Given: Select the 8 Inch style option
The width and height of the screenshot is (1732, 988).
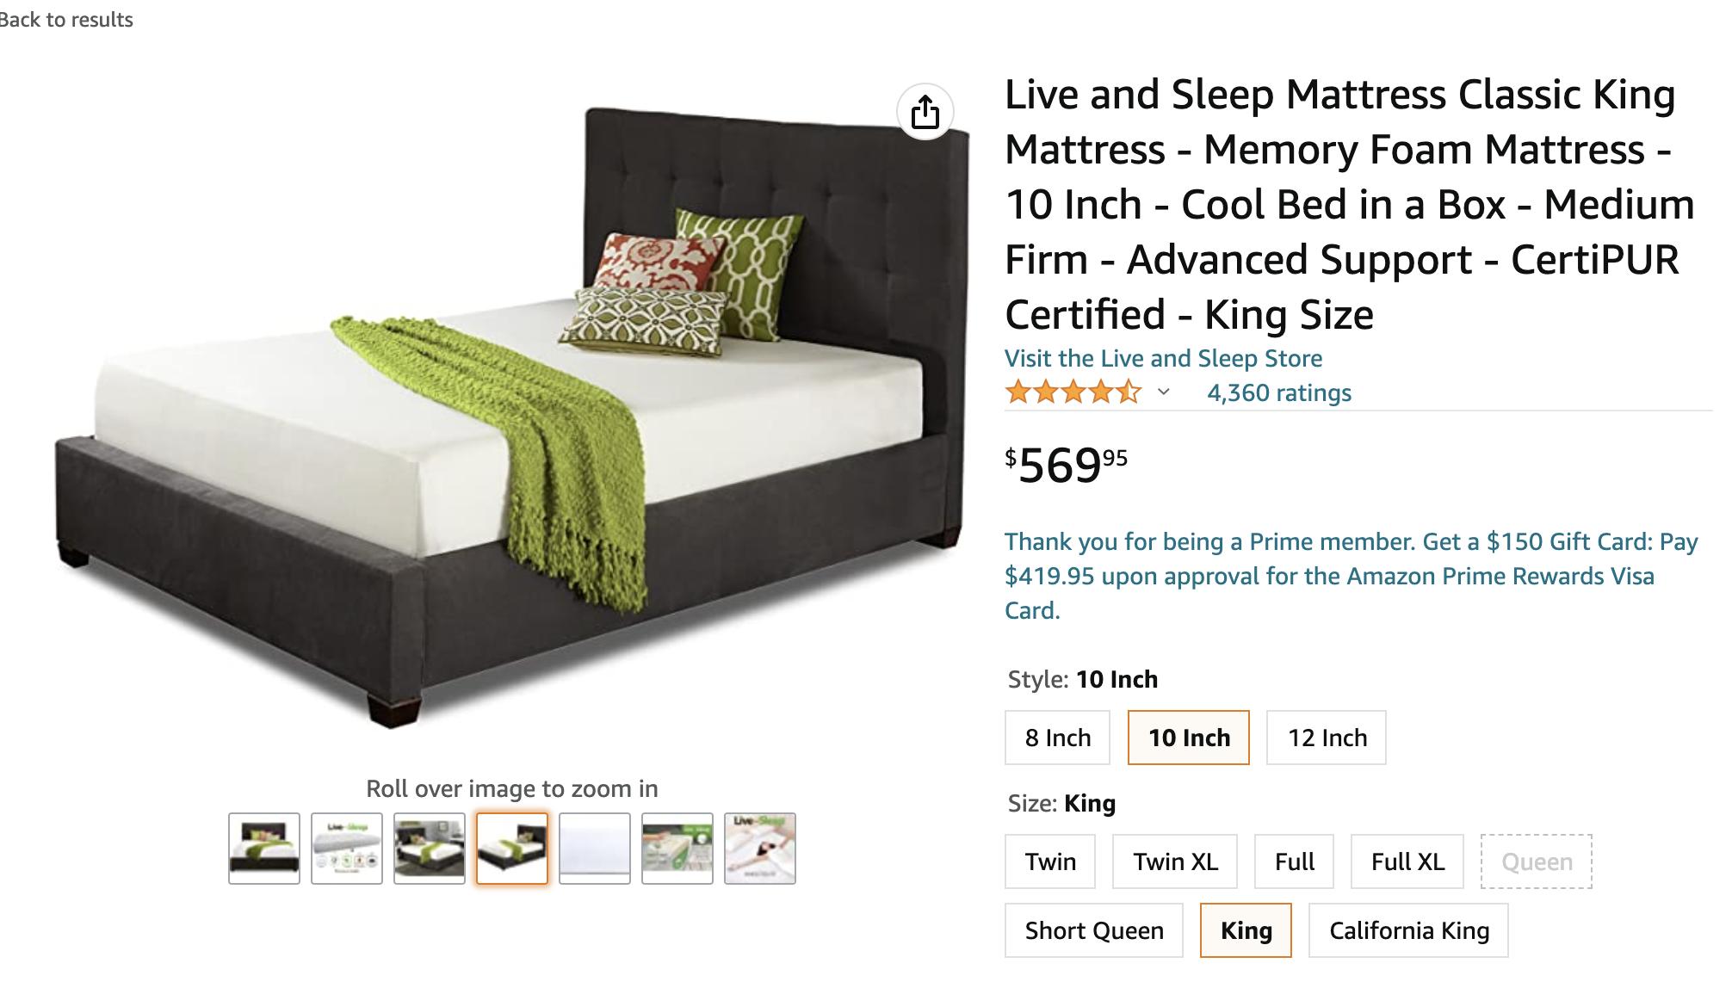Looking at the screenshot, I should pos(1057,738).
